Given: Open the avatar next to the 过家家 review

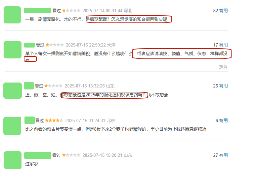Looking at the screenshot, I should click(x=13, y=160).
